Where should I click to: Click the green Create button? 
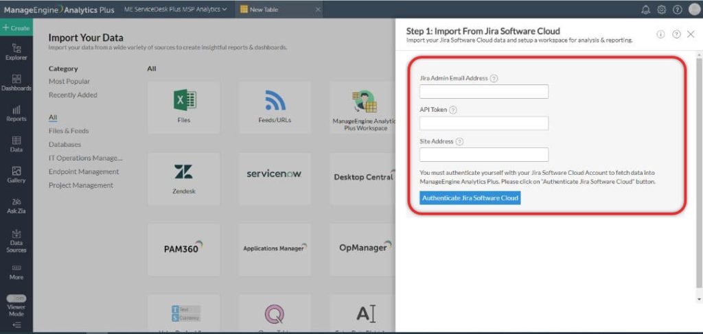point(16,27)
